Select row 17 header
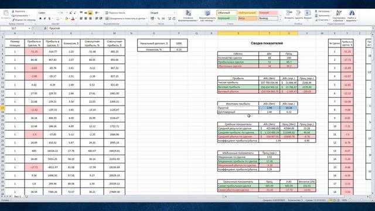The width and height of the screenshot is (375, 211). (x=2, y=108)
